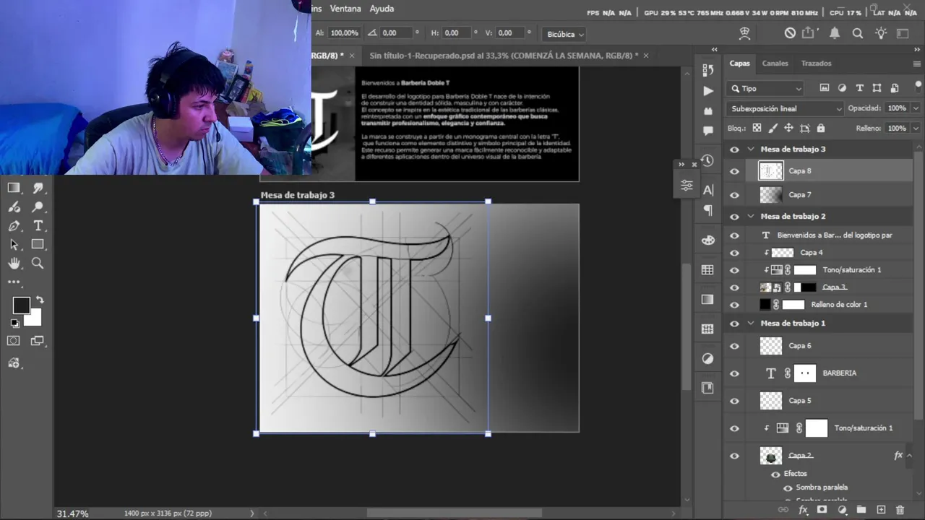Select the Zoom magnifier tool
The width and height of the screenshot is (925, 520).
[38, 264]
